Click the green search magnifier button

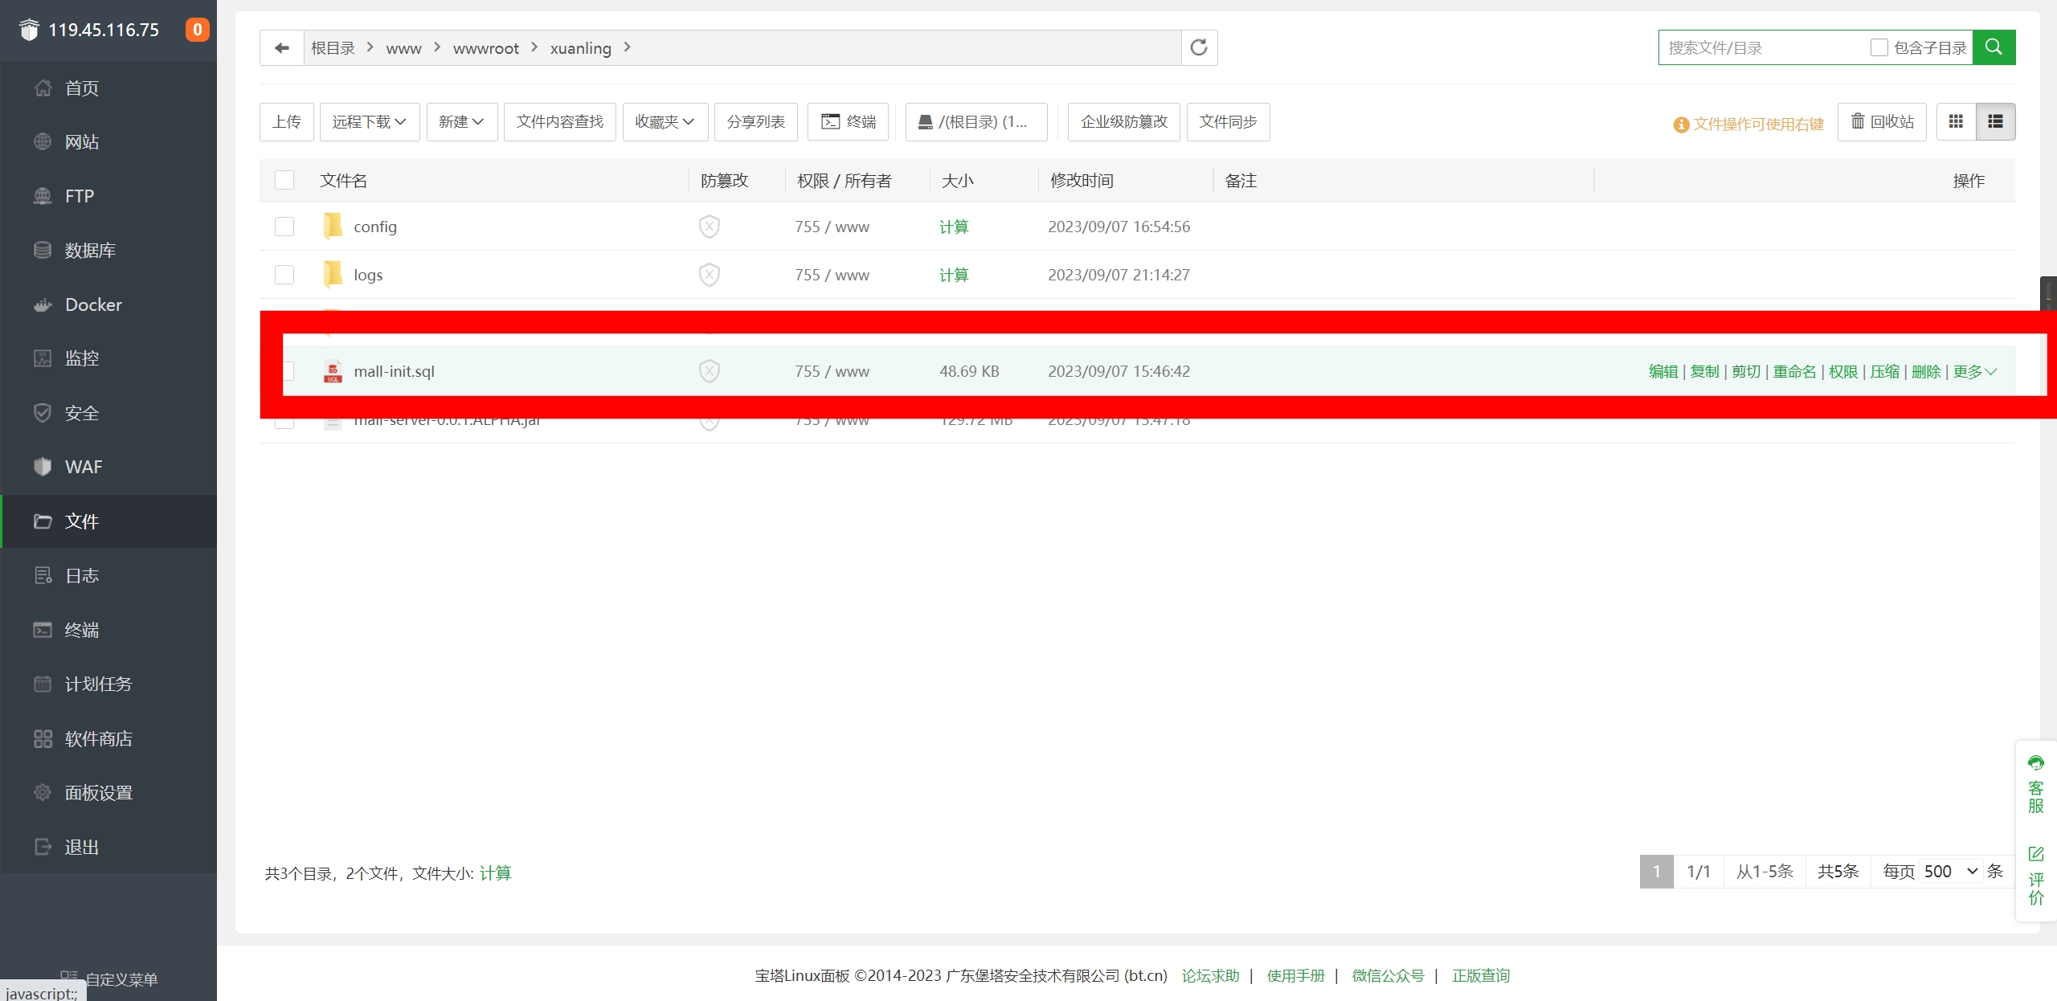pyautogui.click(x=1993, y=47)
